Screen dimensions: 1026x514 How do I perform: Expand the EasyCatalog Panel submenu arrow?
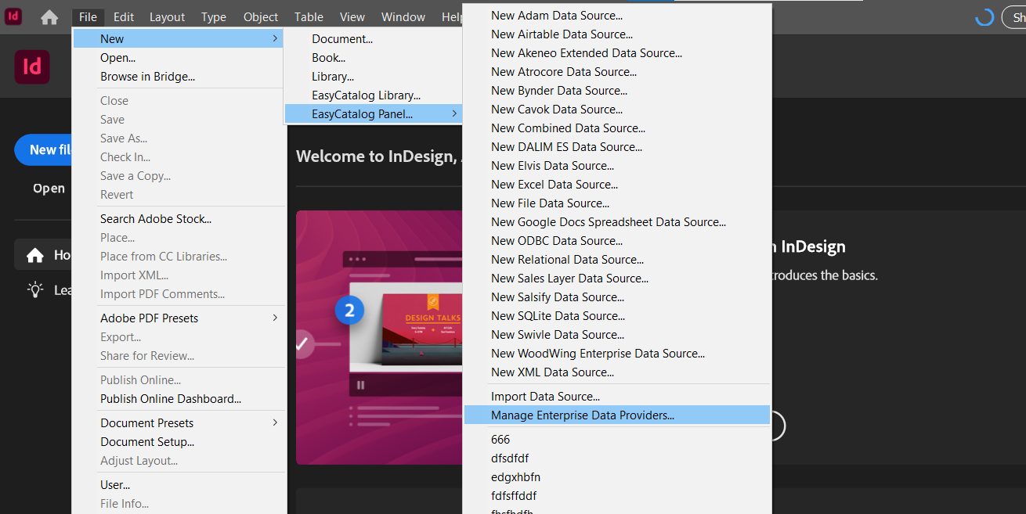point(454,113)
